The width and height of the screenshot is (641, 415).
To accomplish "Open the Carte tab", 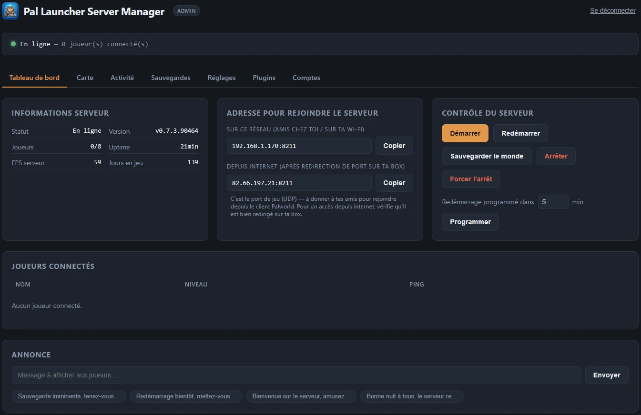I will point(85,78).
